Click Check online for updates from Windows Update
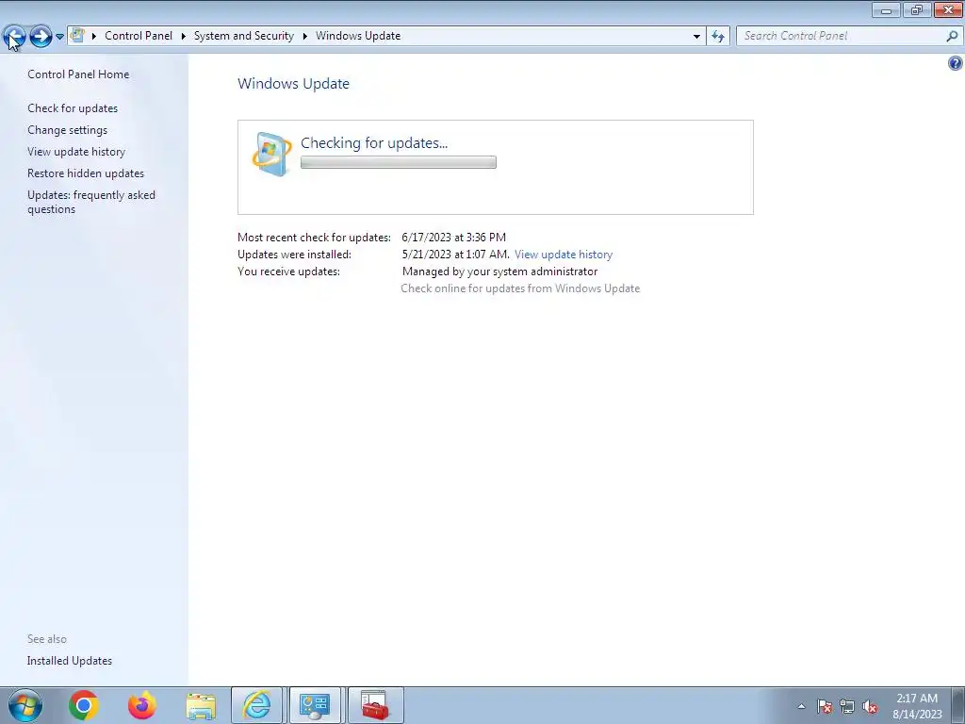Viewport: 965px width, 724px height. [x=520, y=288]
